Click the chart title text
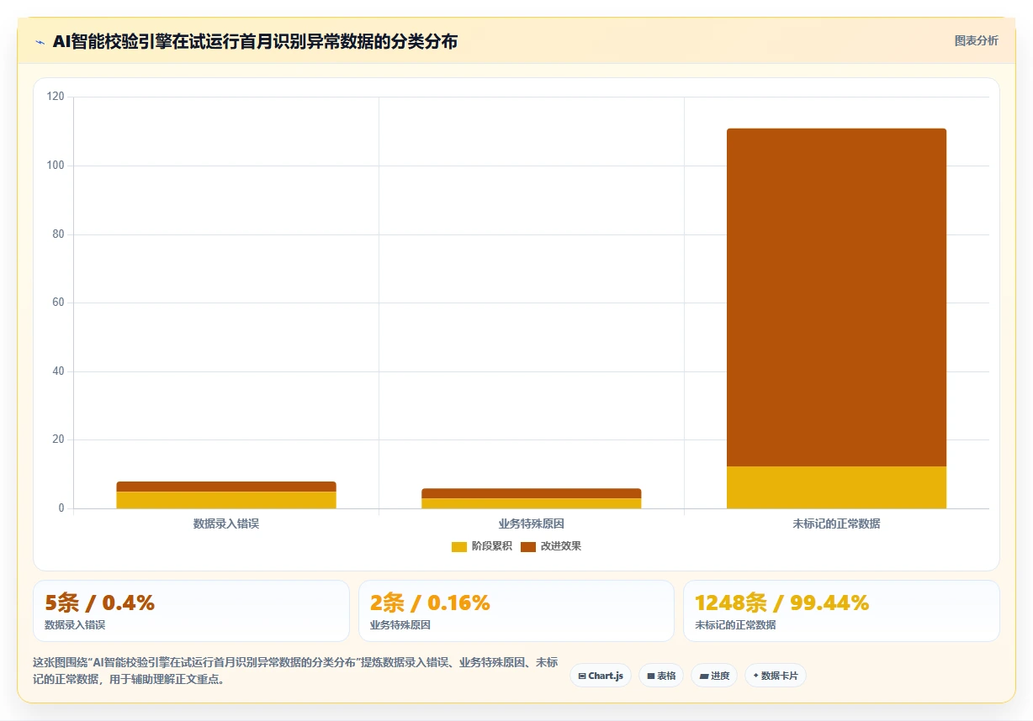This screenshot has width=1033, height=721. (255, 41)
